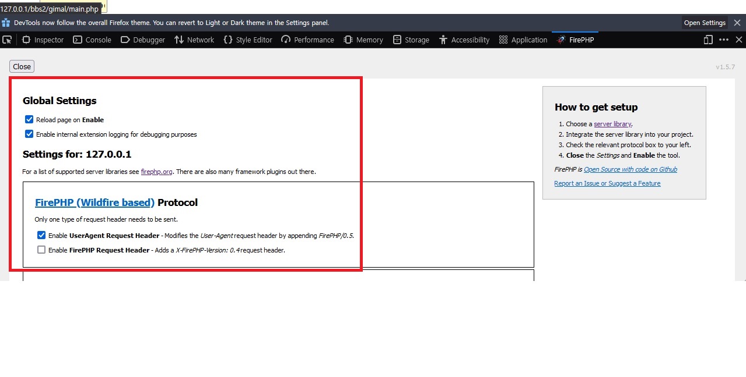Screen dimensions: 746x377
Task: Click the Settings for: 127.0.0.1 heading
Action: 77,154
